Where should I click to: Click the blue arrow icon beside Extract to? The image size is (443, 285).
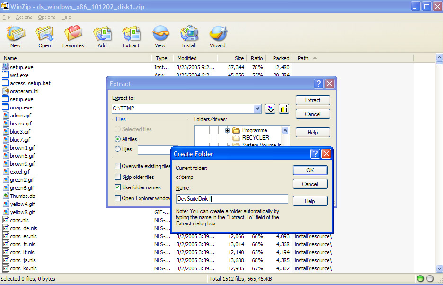coord(270,108)
